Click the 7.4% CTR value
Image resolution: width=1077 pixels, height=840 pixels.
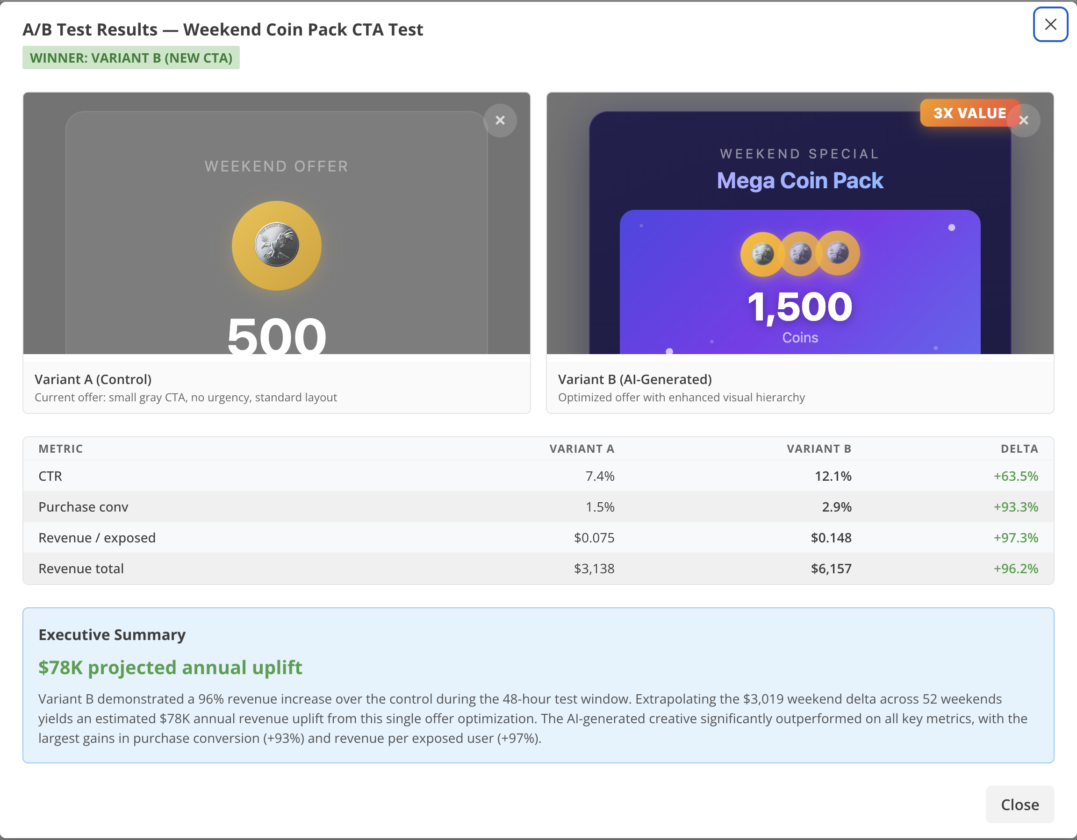pyautogui.click(x=600, y=476)
